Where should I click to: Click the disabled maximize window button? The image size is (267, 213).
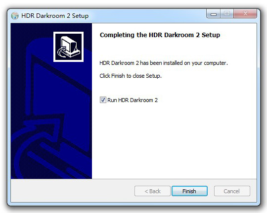click(x=227, y=14)
